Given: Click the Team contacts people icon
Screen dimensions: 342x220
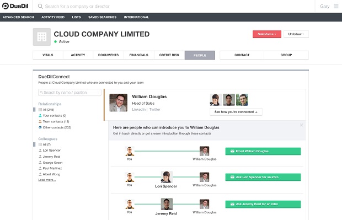Looking at the screenshot, I should [40, 121].
